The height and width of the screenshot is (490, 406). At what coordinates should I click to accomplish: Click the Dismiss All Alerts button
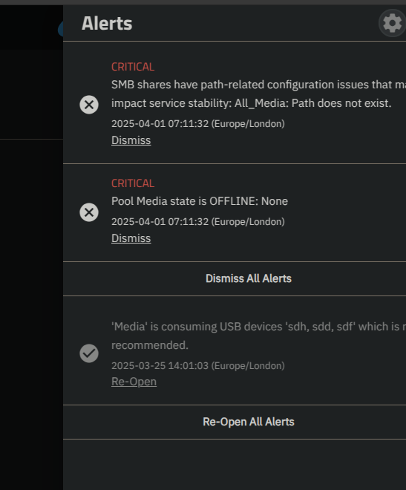(249, 278)
